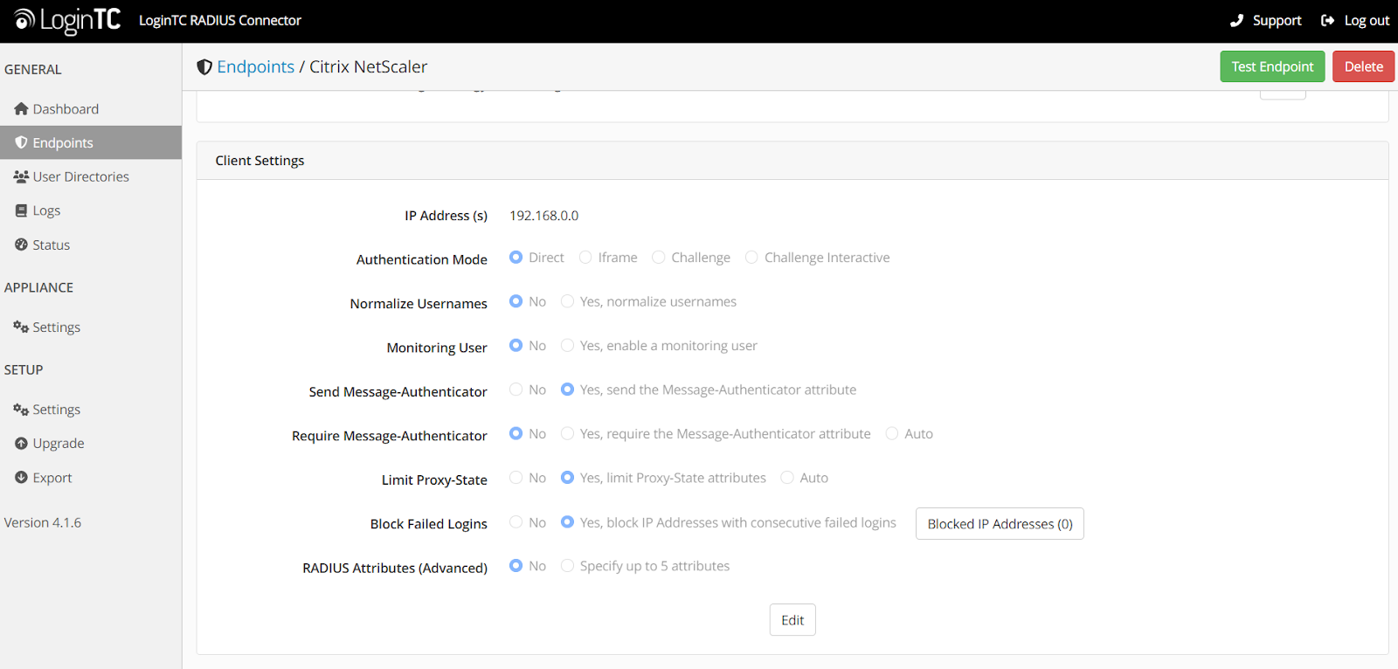Open the Logs menu item
1398x669 pixels.
click(x=91, y=210)
